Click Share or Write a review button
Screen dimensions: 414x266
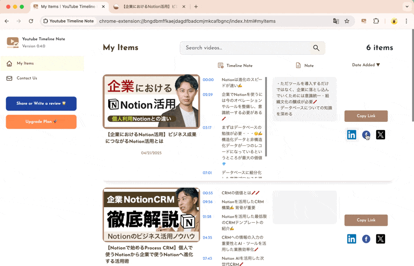41,103
